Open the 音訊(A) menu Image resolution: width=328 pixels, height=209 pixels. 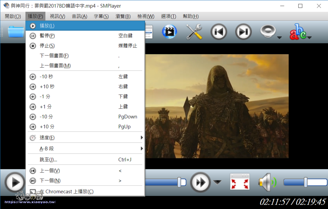coord(80,16)
